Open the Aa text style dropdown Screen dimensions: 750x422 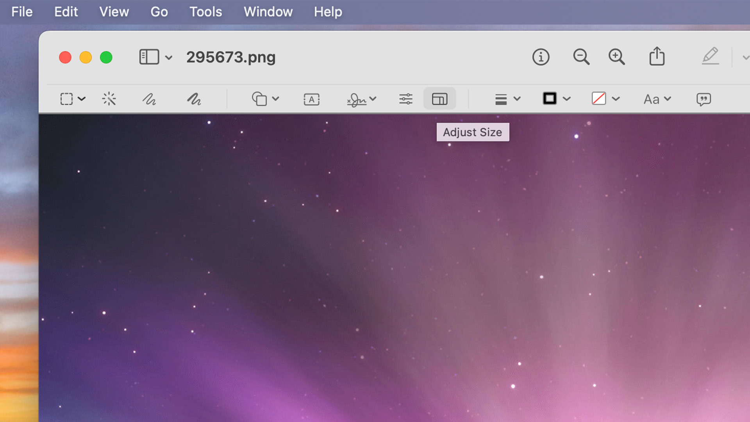tap(657, 99)
